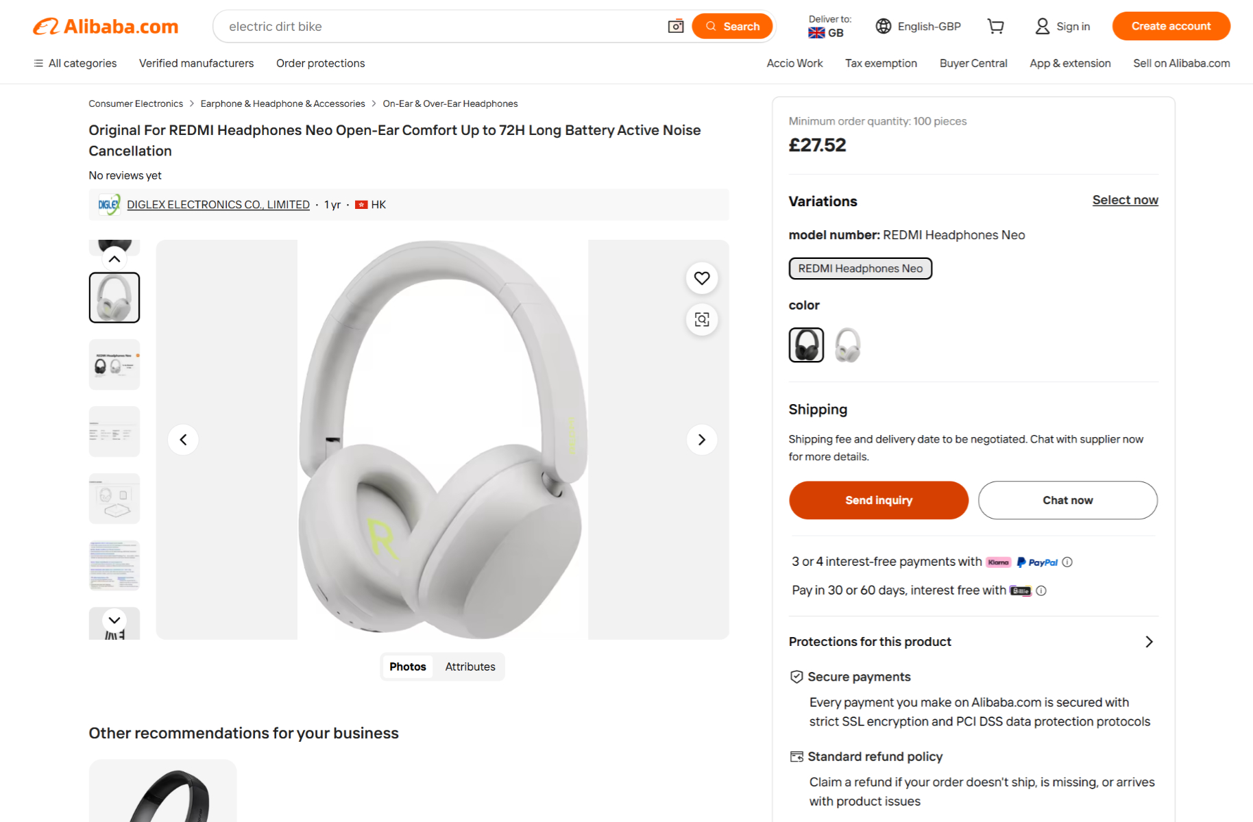Image resolution: width=1253 pixels, height=822 pixels.
Task: Switch to the Attributes tab
Action: (x=470, y=667)
